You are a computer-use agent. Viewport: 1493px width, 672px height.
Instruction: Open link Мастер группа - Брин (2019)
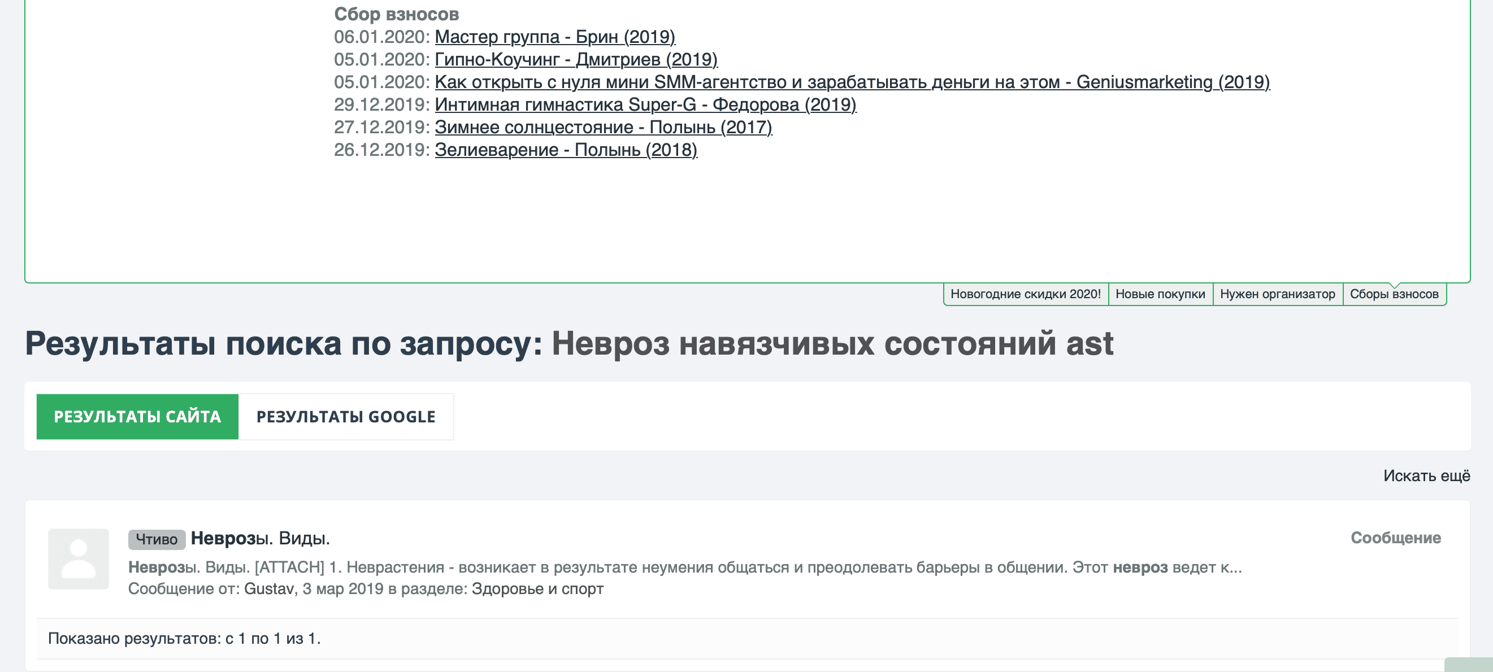point(555,37)
